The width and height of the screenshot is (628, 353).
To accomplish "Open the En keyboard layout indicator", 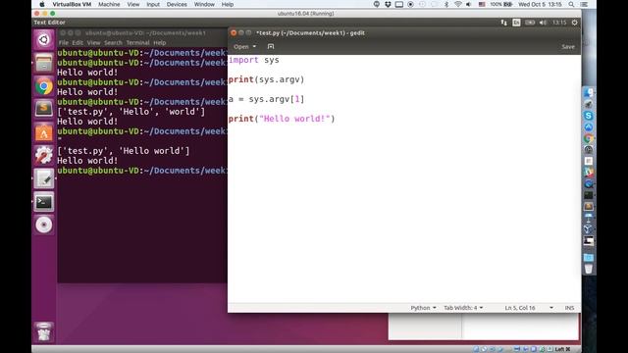I will point(516,23).
